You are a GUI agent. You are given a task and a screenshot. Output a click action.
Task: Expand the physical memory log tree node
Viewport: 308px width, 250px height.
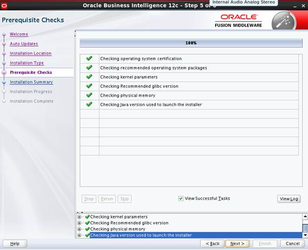click(79, 229)
